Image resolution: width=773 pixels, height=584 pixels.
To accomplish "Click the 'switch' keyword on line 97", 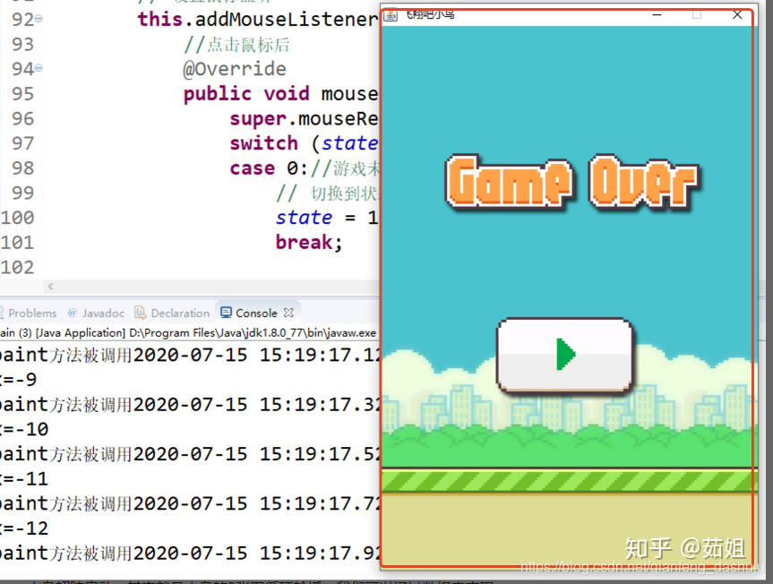I will 263,143.
